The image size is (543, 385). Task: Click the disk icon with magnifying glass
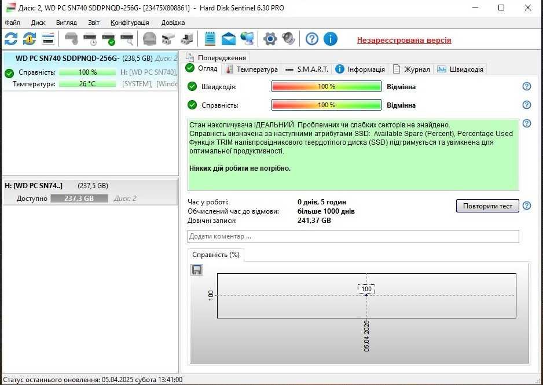[127, 39]
